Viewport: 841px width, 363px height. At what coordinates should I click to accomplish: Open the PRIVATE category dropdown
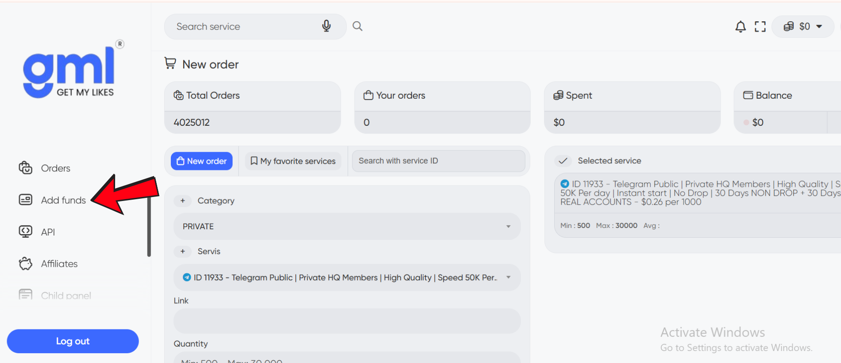[x=347, y=226]
